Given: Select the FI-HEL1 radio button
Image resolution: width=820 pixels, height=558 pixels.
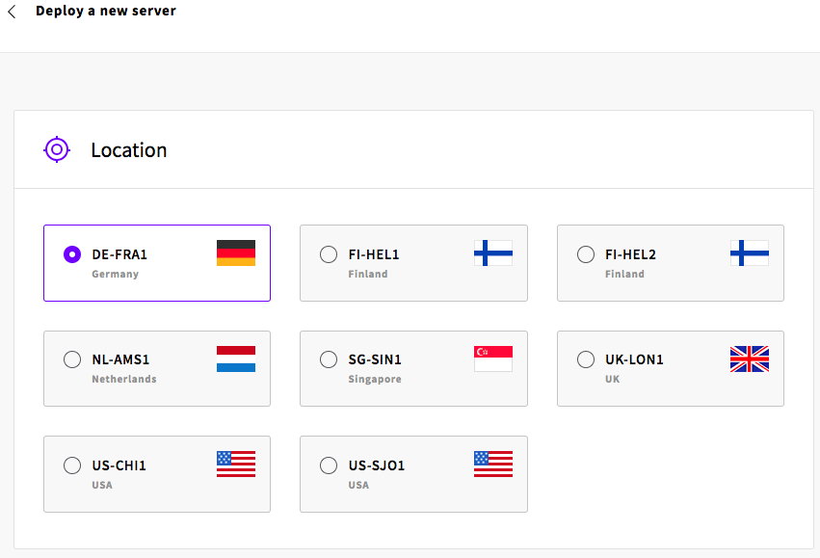Looking at the screenshot, I should coord(329,254).
